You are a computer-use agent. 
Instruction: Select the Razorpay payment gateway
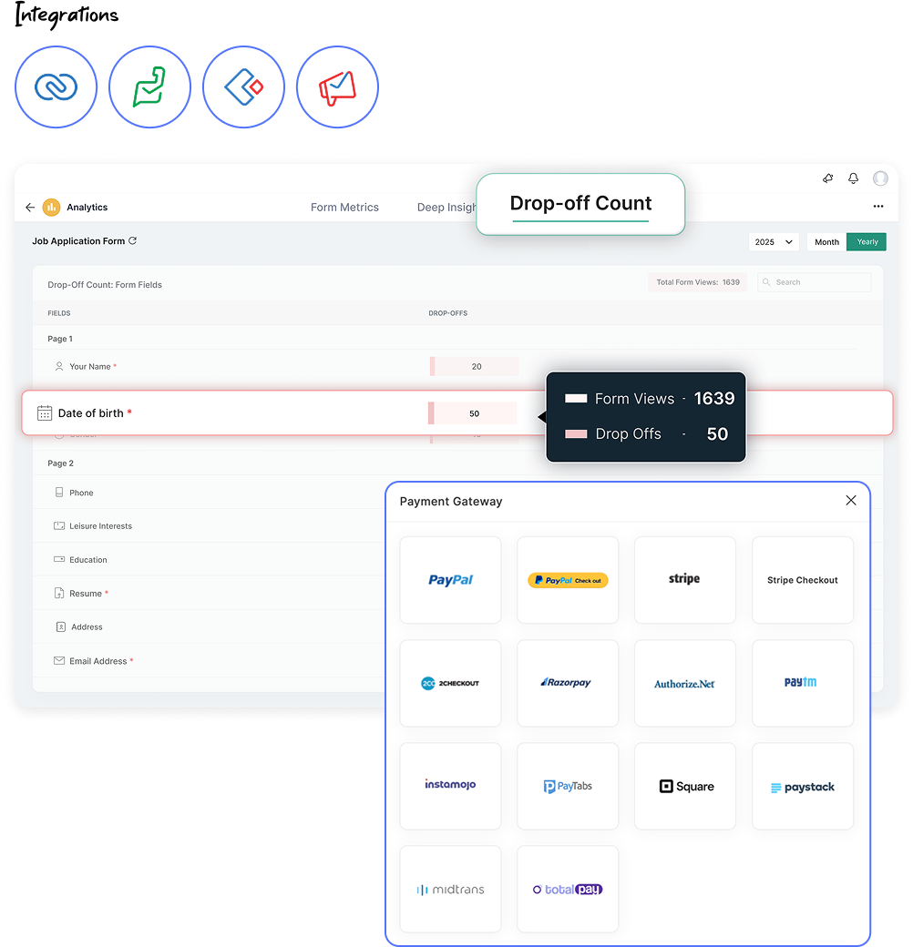[x=568, y=683]
